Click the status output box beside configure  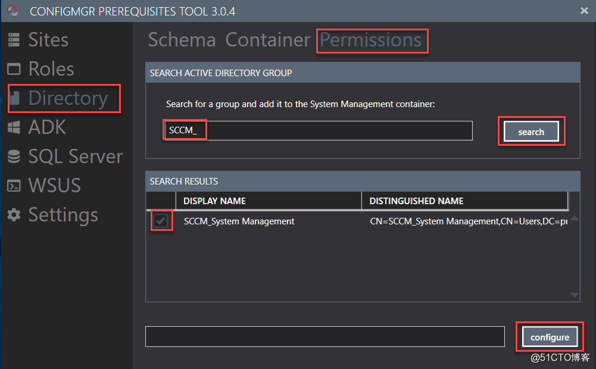(325, 337)
